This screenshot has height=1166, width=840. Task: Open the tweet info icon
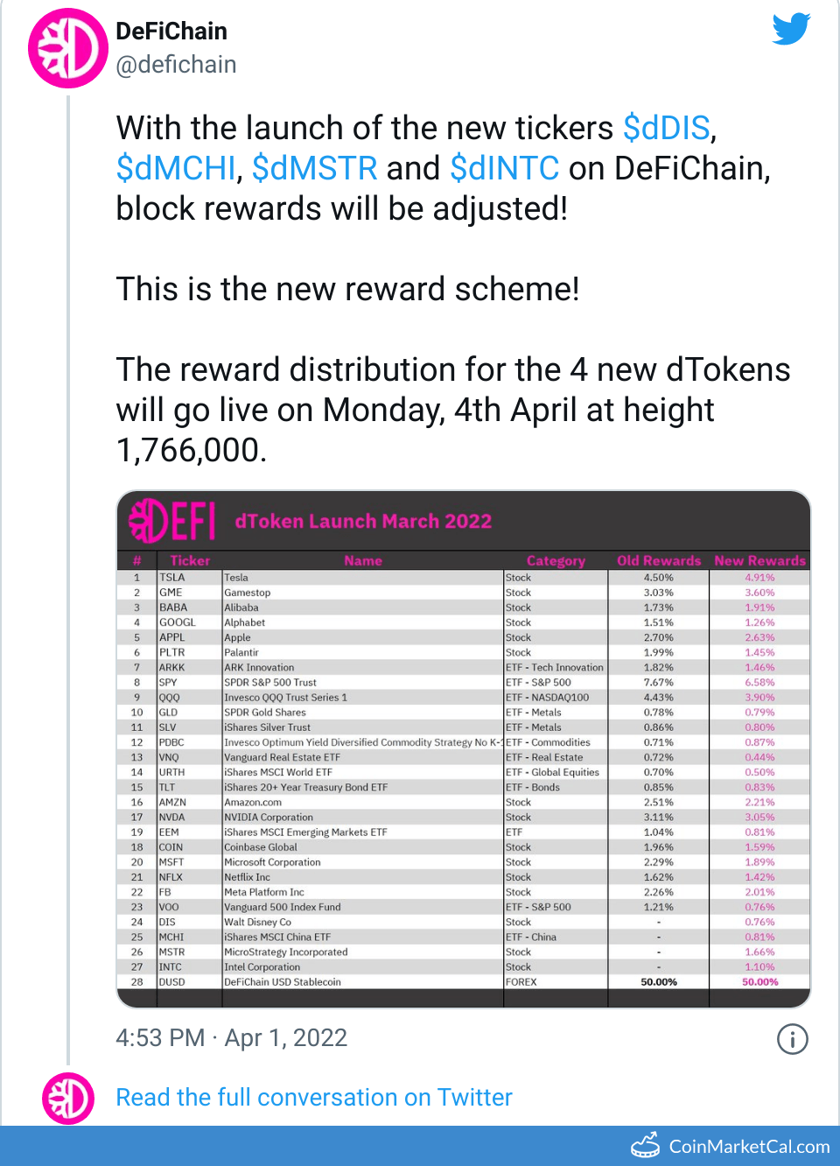(x=792, y=1039)
